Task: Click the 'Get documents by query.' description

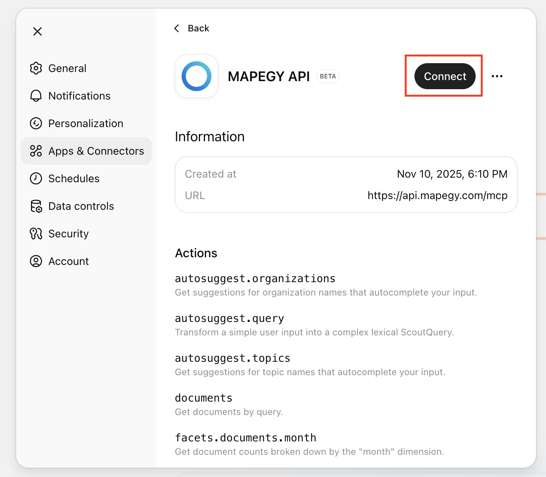Action: pos(229,412)
